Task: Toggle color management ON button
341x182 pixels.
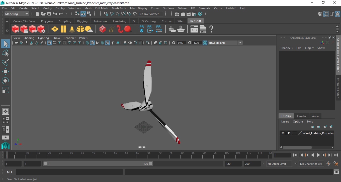Action: tap(205, 43)
